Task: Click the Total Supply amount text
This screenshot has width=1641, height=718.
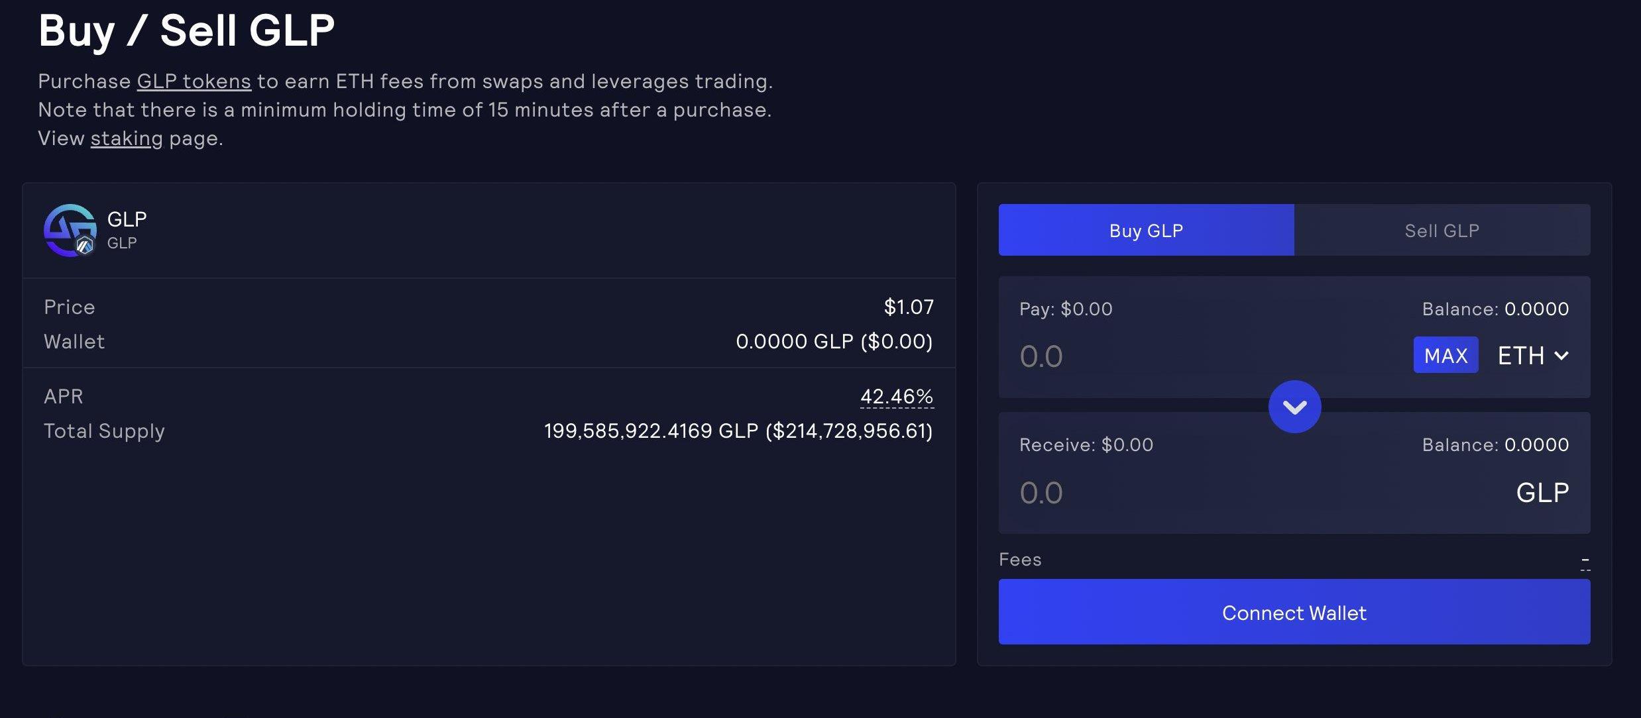Action: point(738,431)
